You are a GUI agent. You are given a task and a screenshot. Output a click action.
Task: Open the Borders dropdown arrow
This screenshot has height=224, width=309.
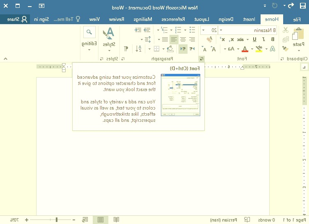coord(149,49)
